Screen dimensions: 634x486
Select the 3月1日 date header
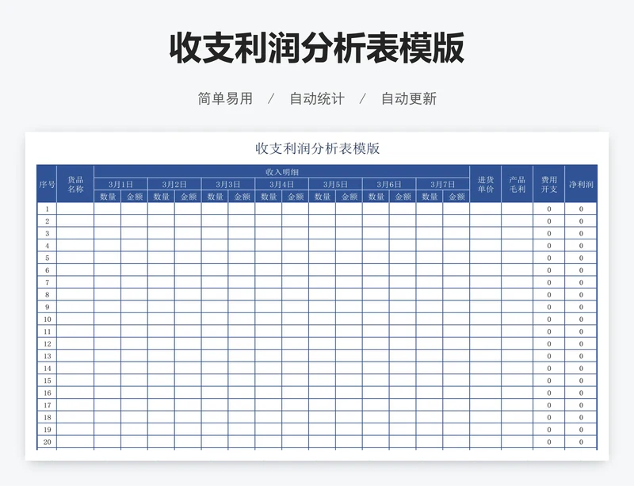point(121,185)
